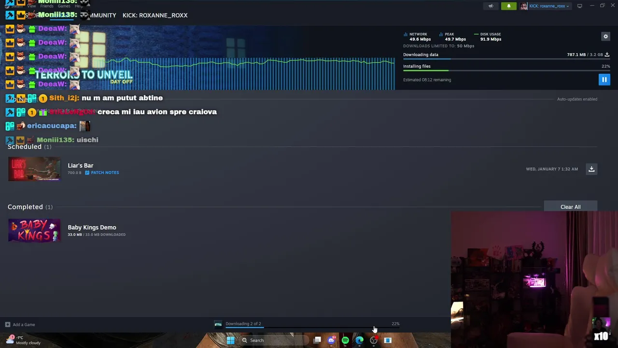Click the Scheduled (1) section header

pyautogui.click(x=29, y=146)
